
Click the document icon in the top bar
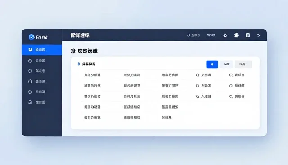248,35
